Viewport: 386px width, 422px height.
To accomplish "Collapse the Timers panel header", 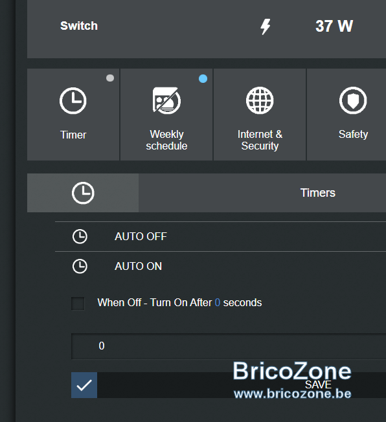I will (x=207, y=193).
